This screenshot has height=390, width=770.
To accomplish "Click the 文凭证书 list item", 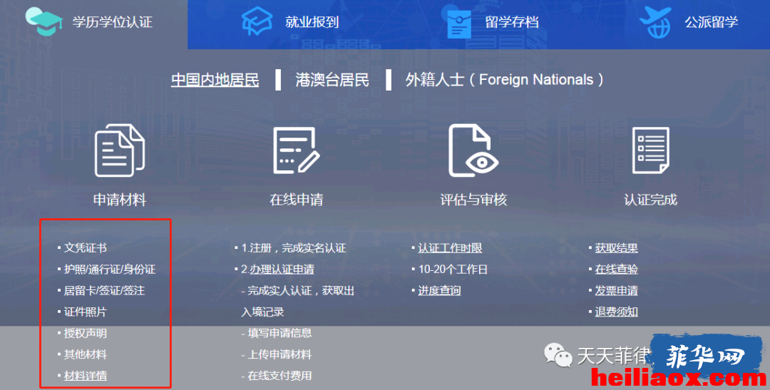I will point(85,248).
